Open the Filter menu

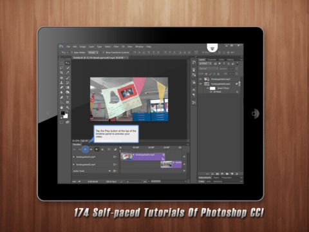(x=116, y=46)
